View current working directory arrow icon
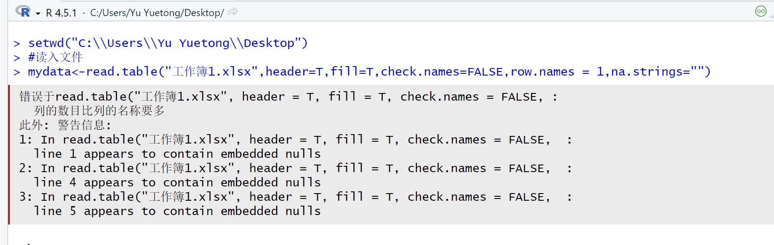 (233, 12)
